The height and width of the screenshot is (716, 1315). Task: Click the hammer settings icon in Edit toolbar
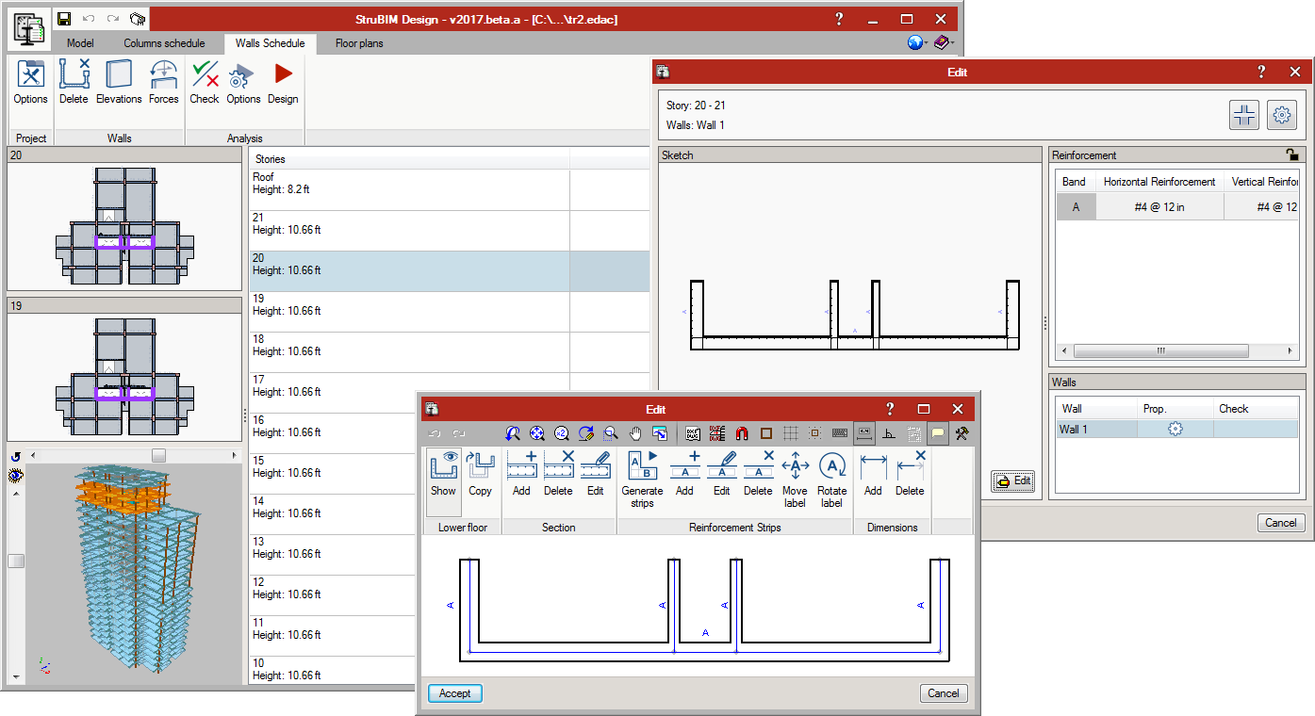pyautogui.click(x=962, y=433)
